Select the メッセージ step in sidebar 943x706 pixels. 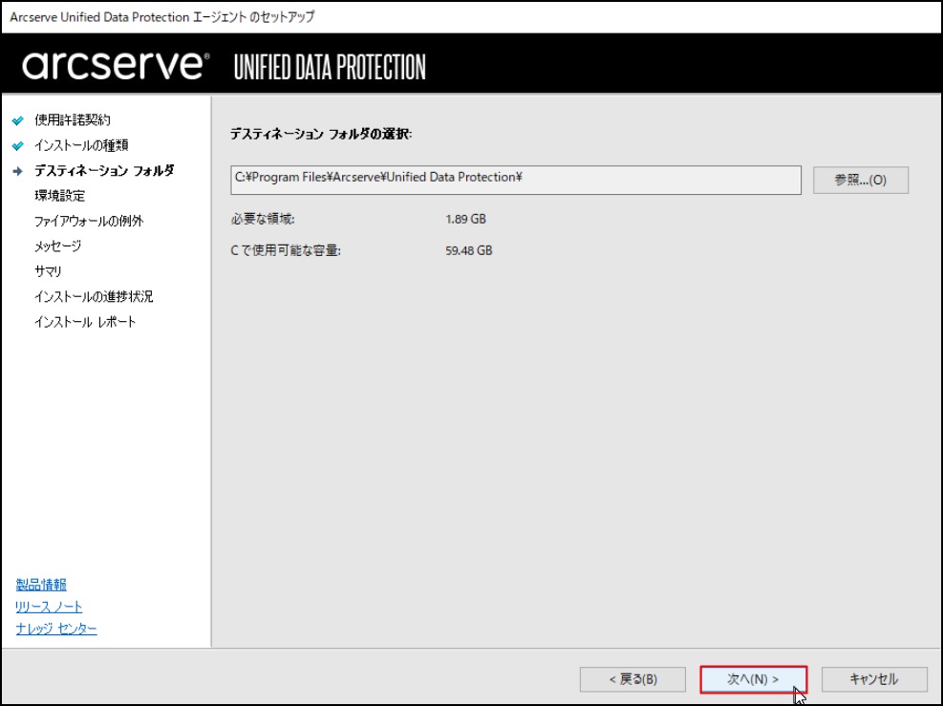[x=57, y=246]
